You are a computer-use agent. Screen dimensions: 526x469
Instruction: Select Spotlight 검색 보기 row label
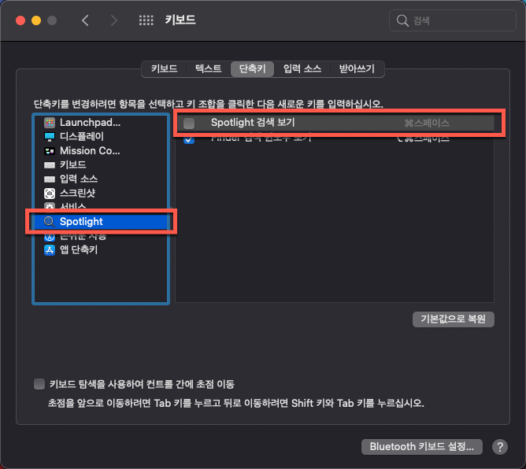coord(253,122)
